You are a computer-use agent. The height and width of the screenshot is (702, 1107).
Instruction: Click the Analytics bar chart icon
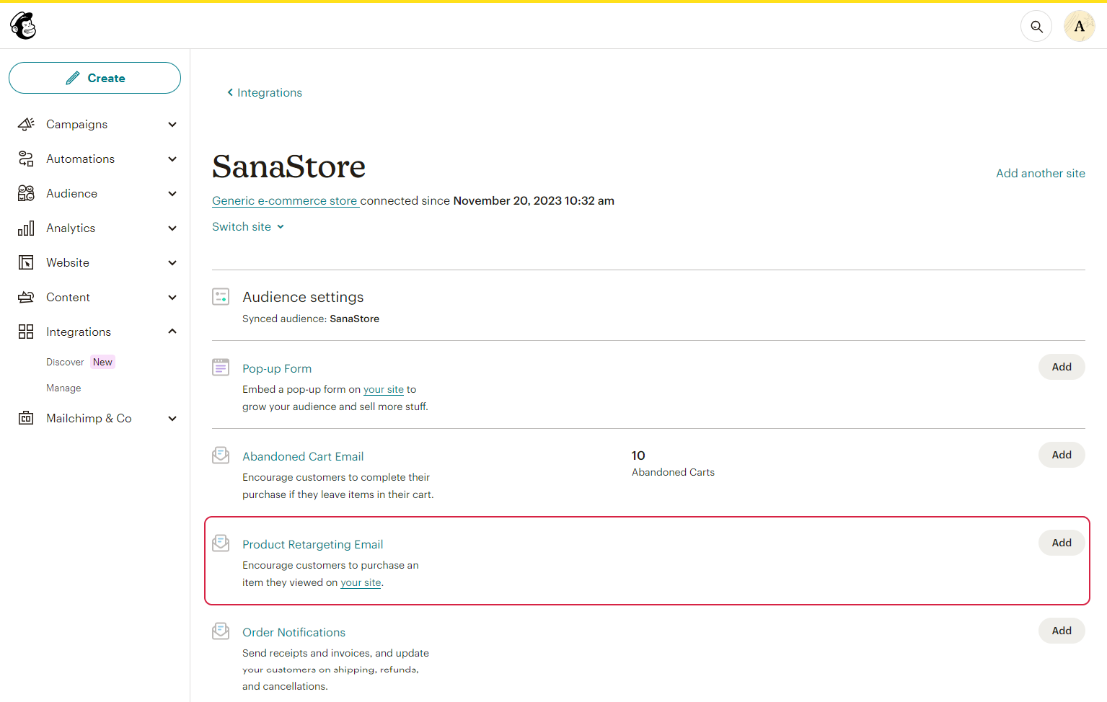(x=26, y=228)
